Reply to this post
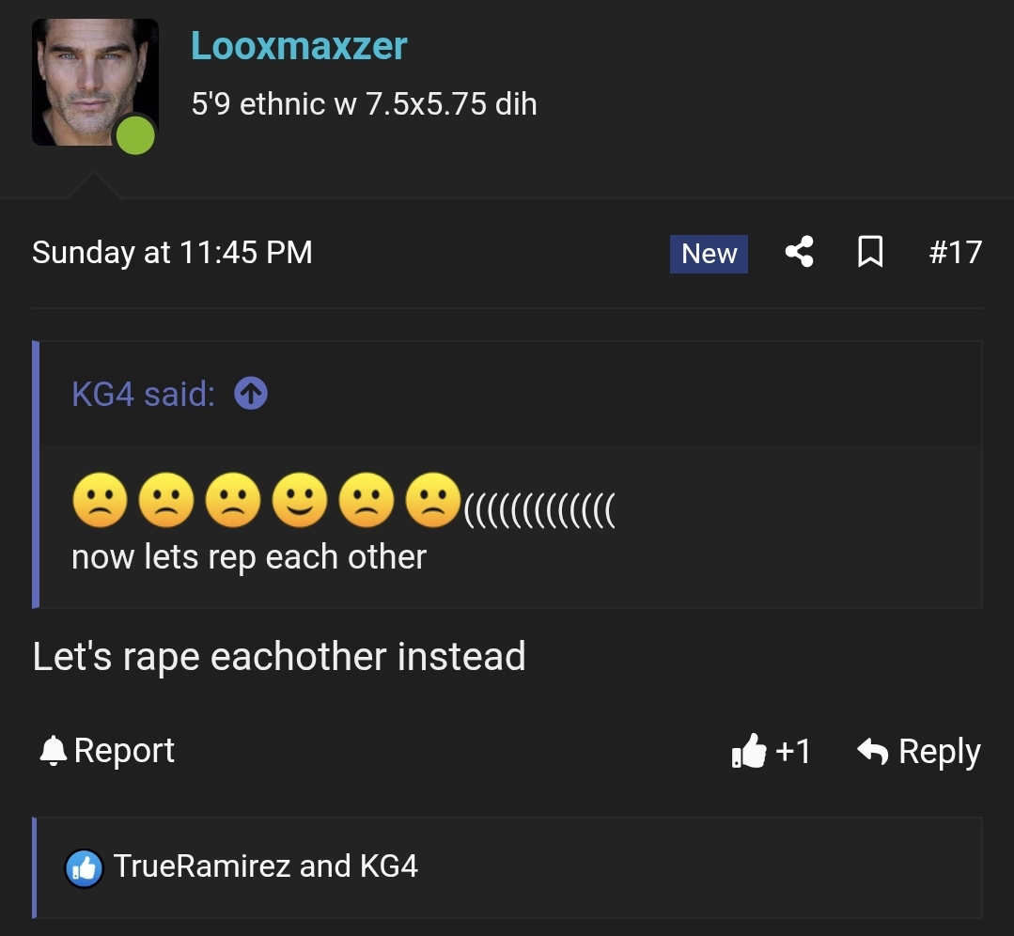This screenshot has height=936, width=1014. pyautogui.click(x=919, y=752)
